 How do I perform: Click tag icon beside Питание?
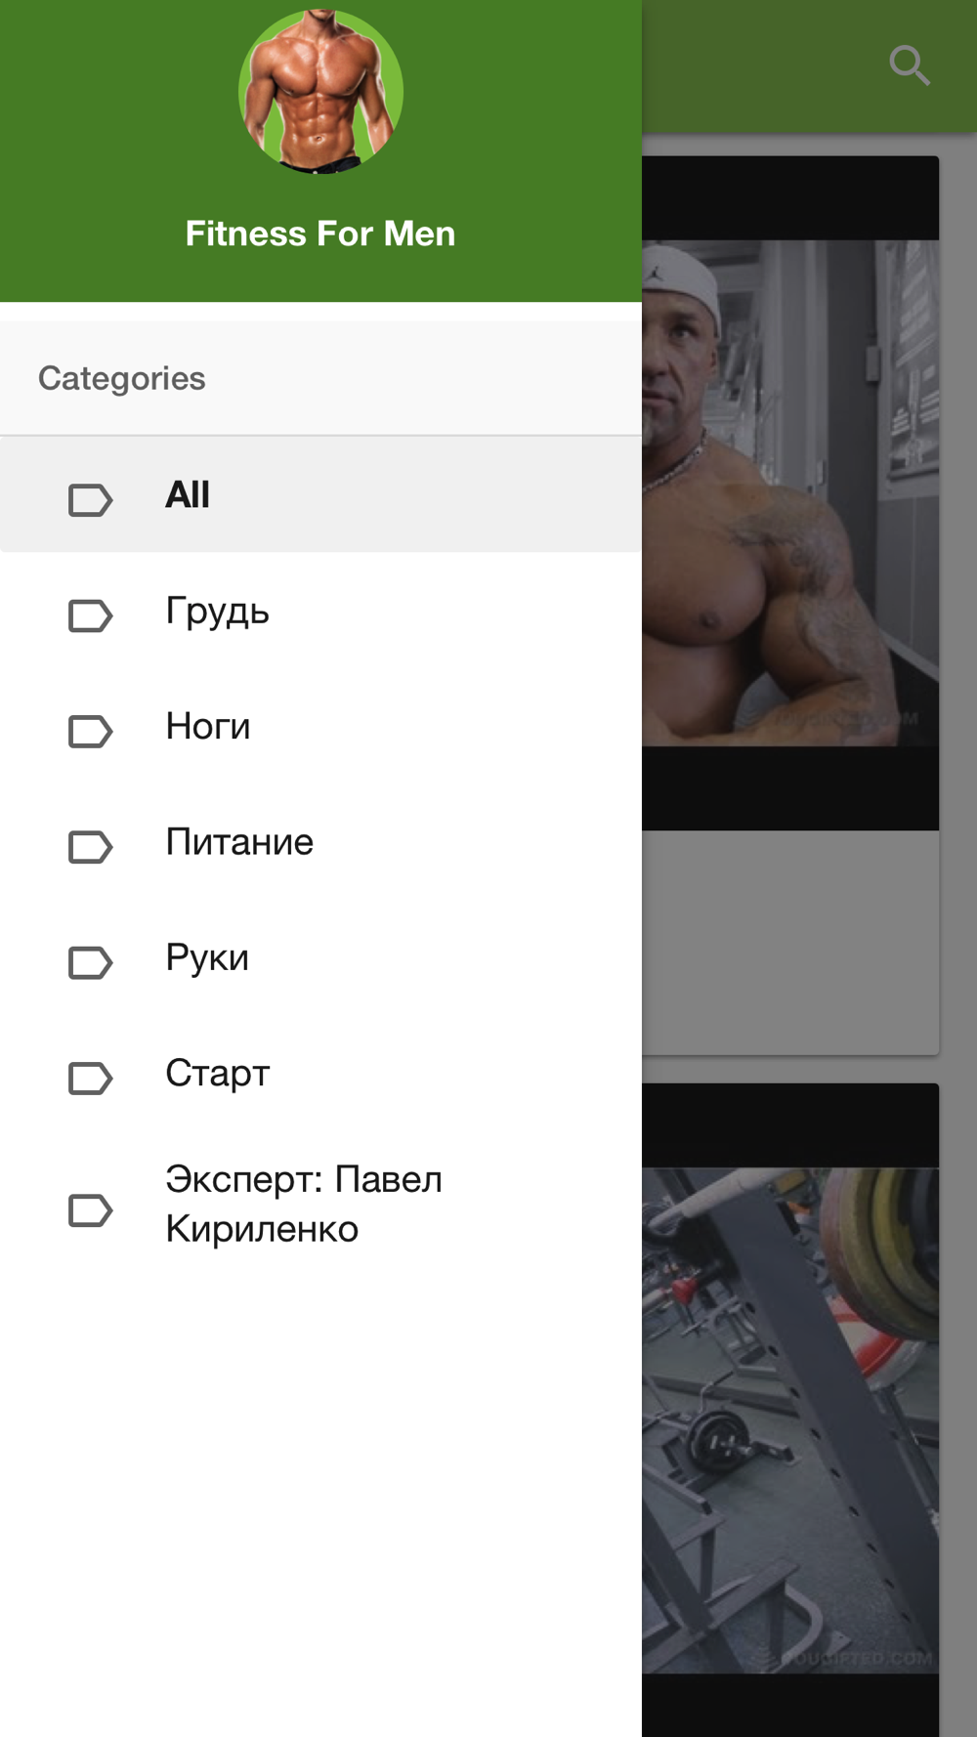coord(90,846)
